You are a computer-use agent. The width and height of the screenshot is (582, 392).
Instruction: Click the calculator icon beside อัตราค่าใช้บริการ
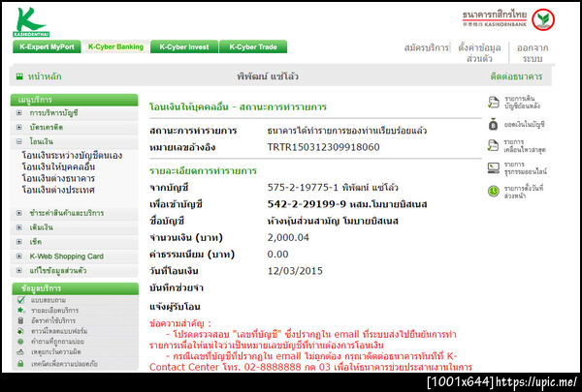pos(20,320)
